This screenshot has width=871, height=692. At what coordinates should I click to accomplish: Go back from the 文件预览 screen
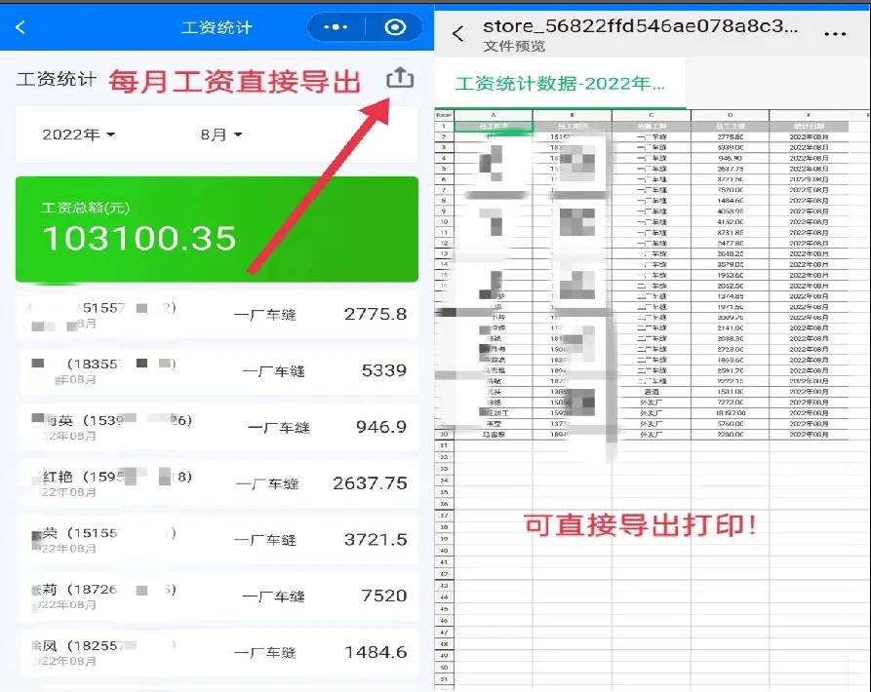pyautogui.click(x=458, y=34)
